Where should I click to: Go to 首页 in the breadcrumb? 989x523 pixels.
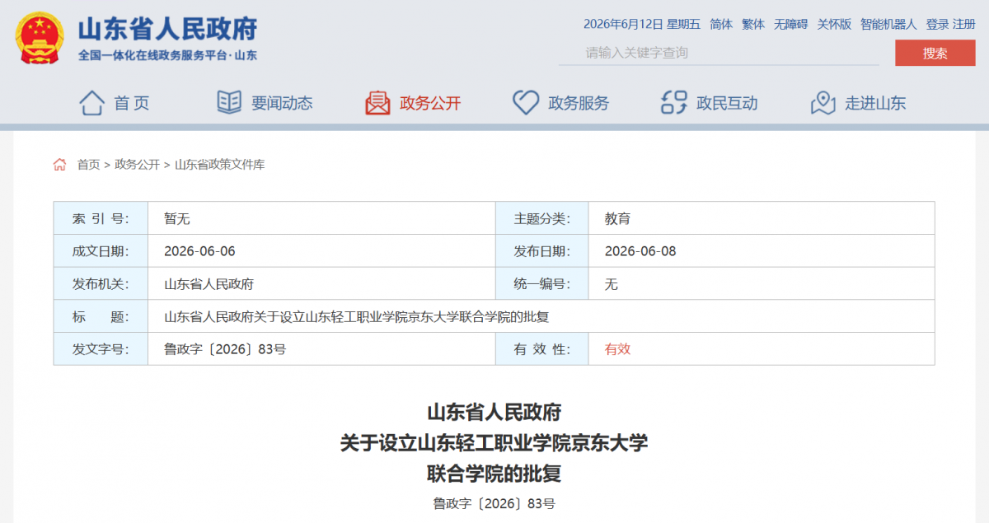tap(88, 165)
